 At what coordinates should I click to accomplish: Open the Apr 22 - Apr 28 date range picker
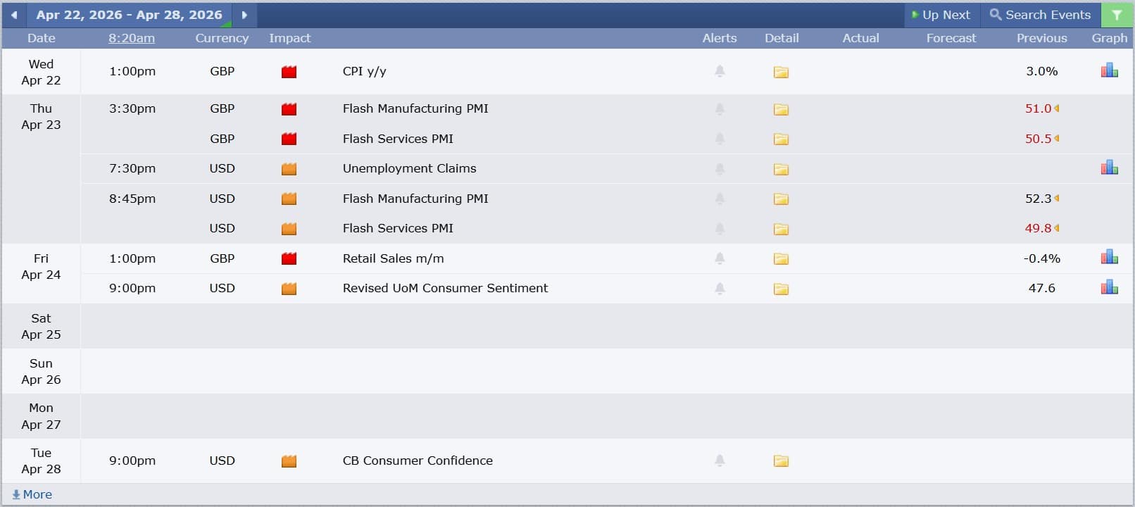click(x=129, y=15)
